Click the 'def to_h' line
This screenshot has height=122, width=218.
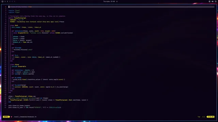click(15, 55)
